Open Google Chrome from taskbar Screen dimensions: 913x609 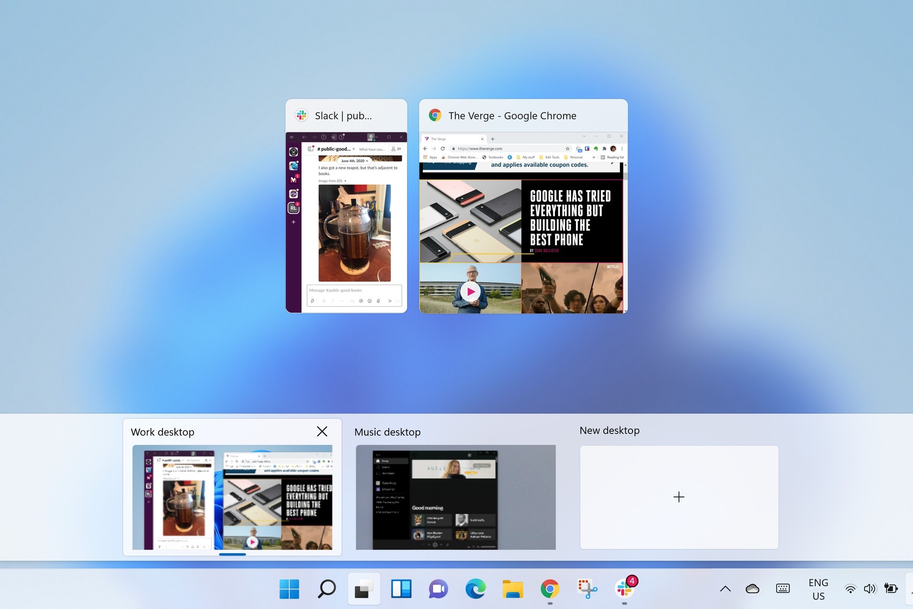[x=549, y=588]
